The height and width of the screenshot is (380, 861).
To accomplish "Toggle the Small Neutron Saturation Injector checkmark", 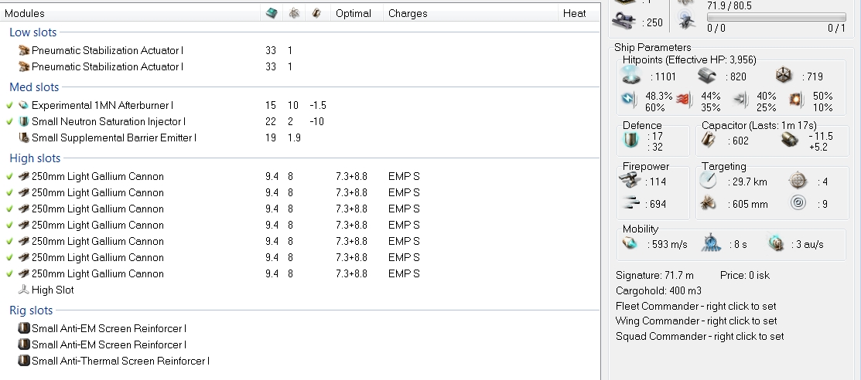I will tap(9, 121).
